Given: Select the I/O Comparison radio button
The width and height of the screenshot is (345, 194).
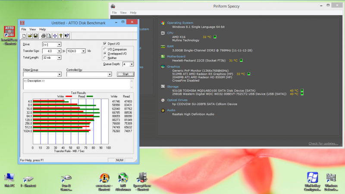Looking at the screenshot, I should (x=105, y=49).
